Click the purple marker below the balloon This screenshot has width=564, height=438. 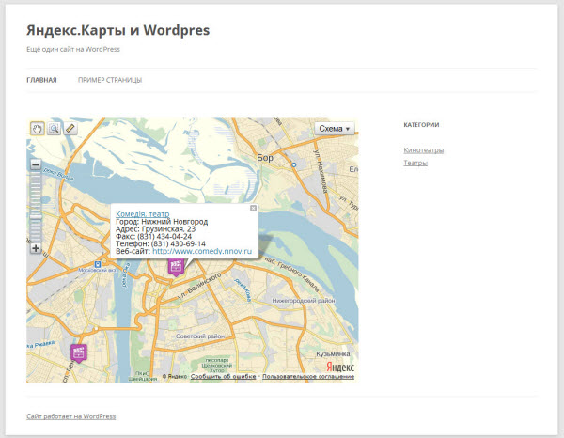pos(175,266)
